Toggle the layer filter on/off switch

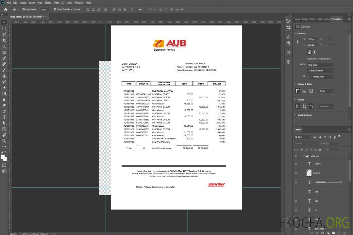339,136
